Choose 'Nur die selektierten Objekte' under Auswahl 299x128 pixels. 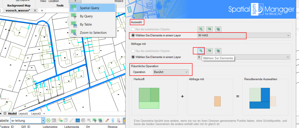point(133,29)
